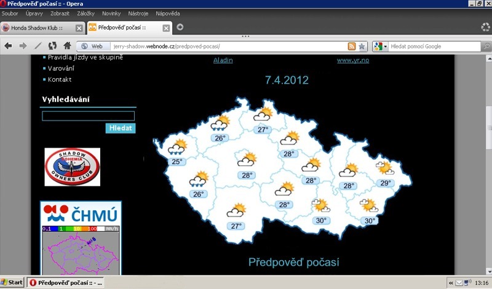492x289 pixels.
Task: Open the Záložky menu
Action: (85, 13)
